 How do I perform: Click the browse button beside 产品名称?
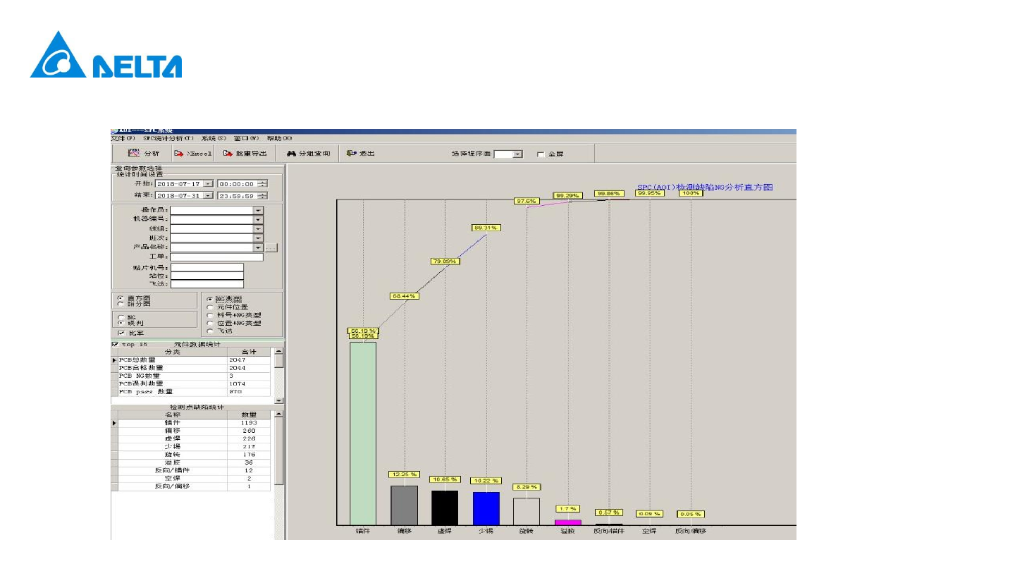tap(271, 247)
